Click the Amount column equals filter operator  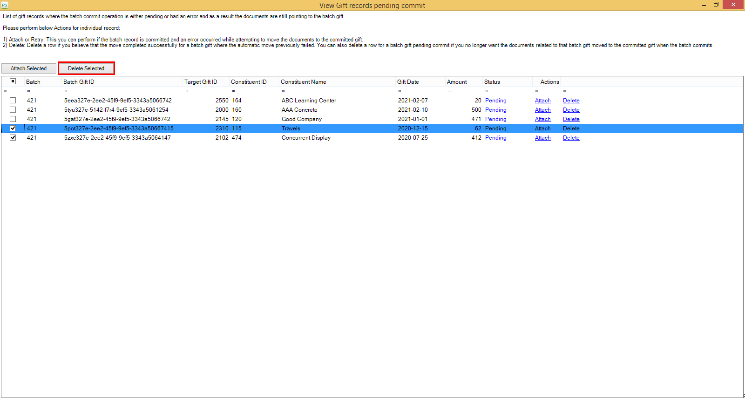[450, 91]
